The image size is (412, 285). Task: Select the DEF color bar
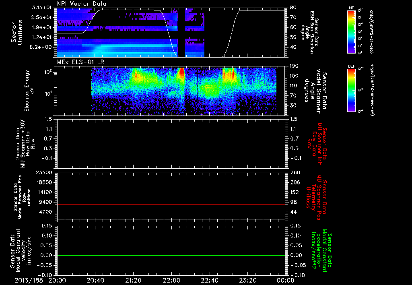click(x=351, y=90)
